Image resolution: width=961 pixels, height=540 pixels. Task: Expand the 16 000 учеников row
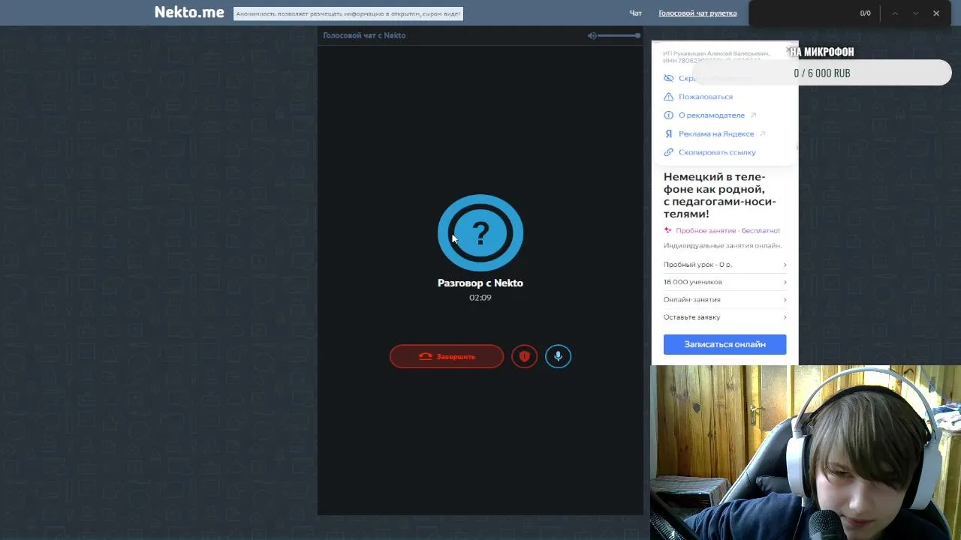tap(725, 282)
